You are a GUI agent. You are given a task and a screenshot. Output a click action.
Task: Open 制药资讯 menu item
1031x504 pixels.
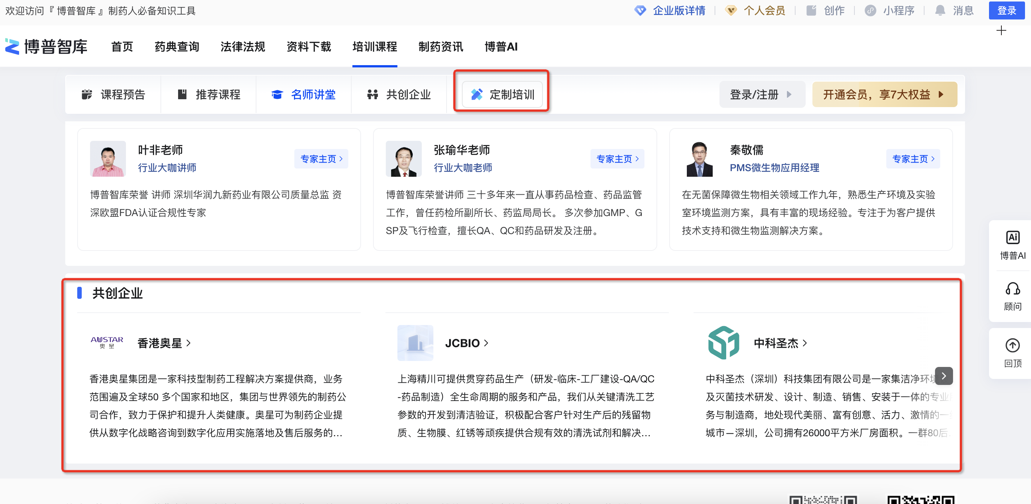coord(441,47)
